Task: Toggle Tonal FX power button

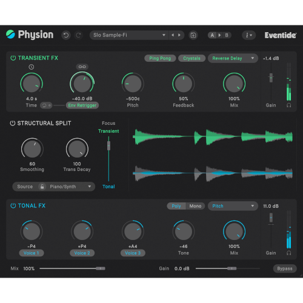Action: click(x=13, y=205)
